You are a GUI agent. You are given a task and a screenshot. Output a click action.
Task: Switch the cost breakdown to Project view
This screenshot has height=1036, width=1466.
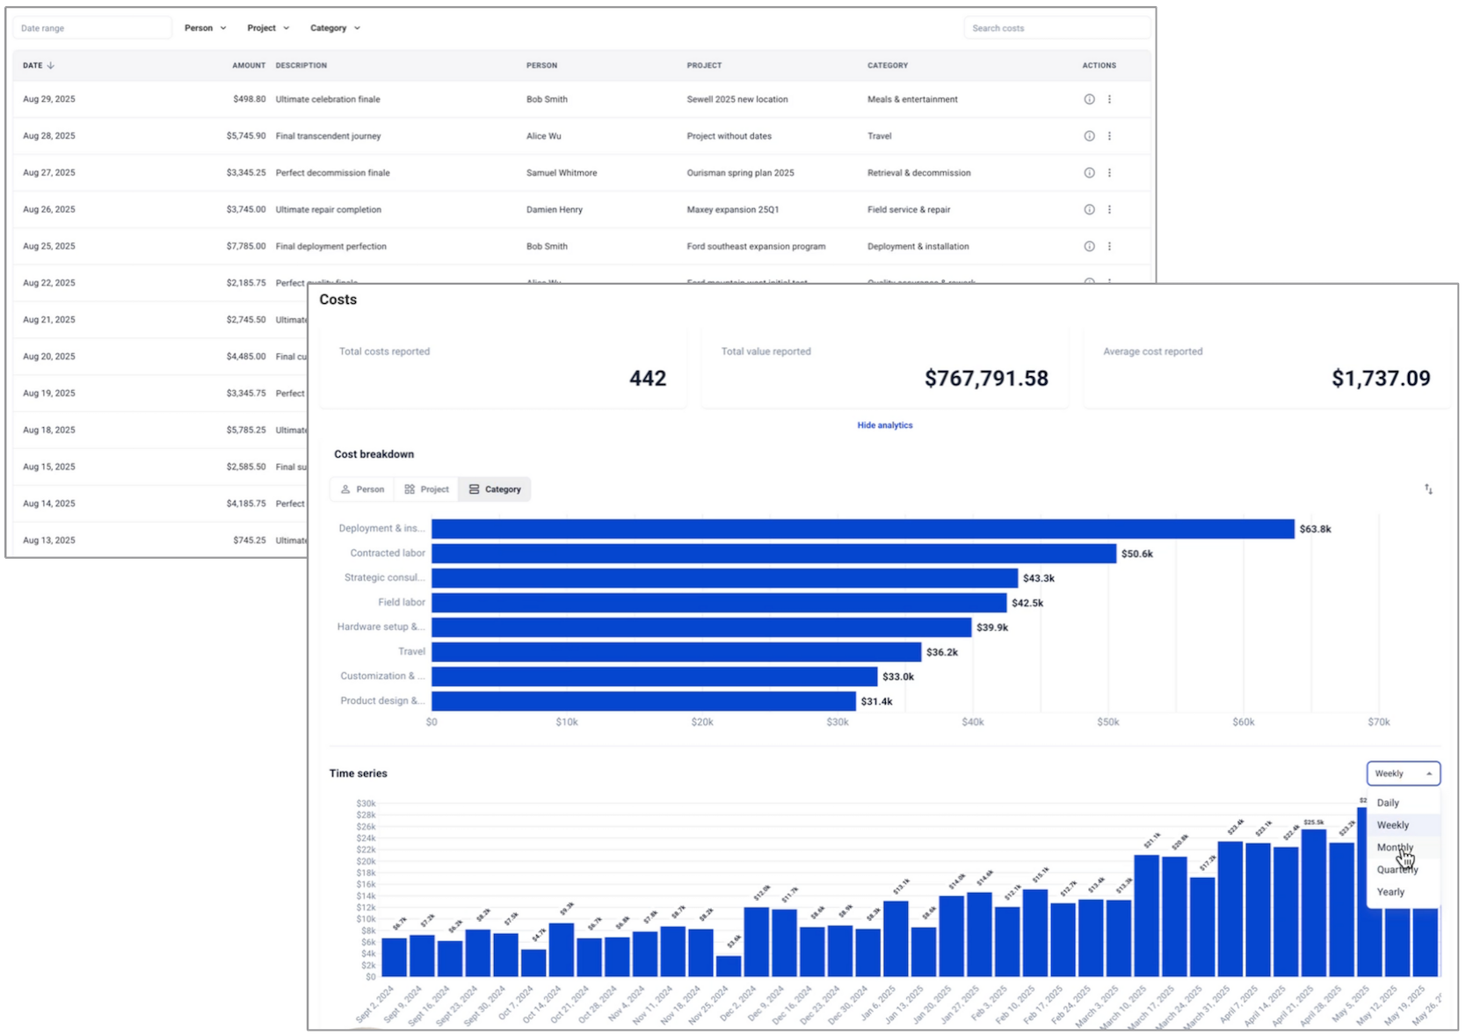coord(426,489)
